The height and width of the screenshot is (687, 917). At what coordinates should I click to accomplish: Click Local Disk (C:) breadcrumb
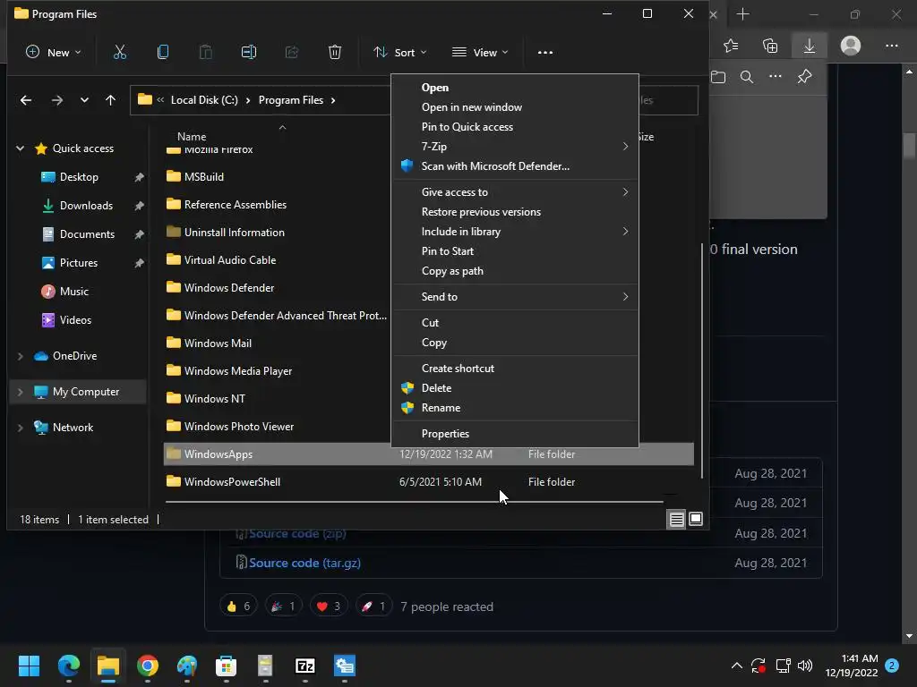click(204, 100)
